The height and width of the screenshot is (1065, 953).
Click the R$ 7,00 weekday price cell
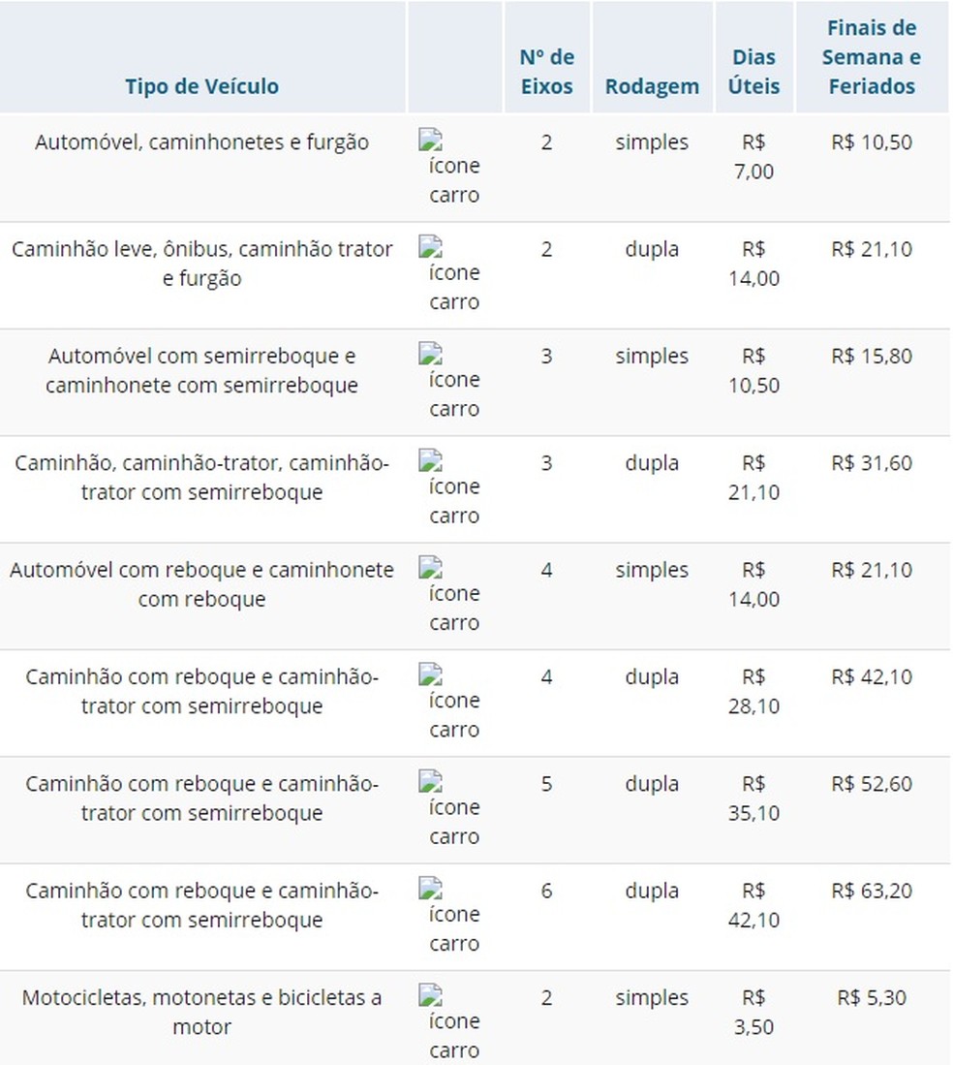click(753, 156)
